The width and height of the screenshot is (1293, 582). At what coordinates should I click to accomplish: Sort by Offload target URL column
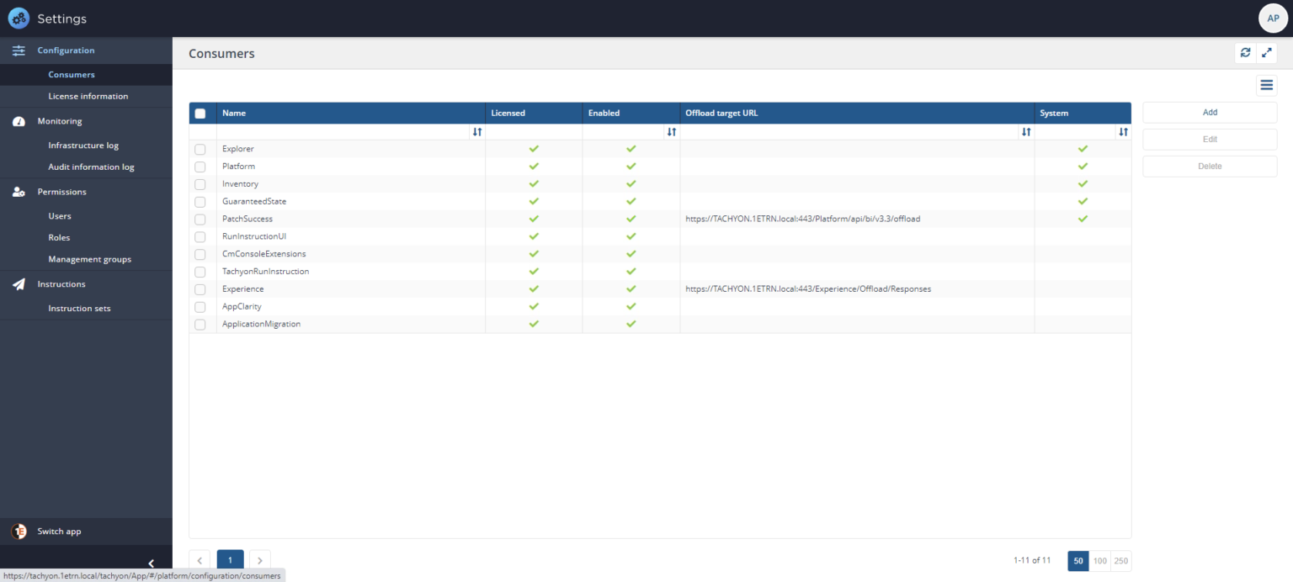[x=1025, y=132]
